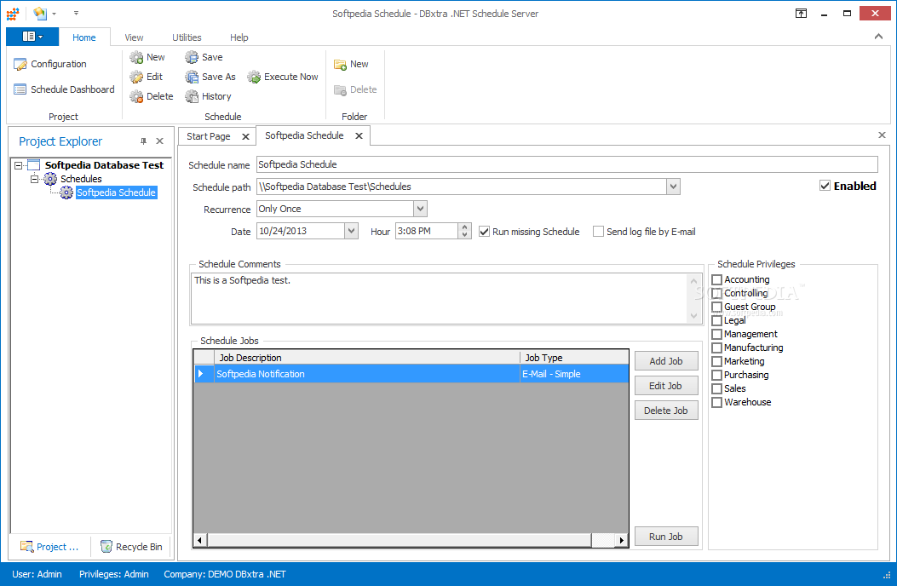Collapse the ribbon with the chevron
The width and height of the screenshot is (897, 586).
click(878, 37)
